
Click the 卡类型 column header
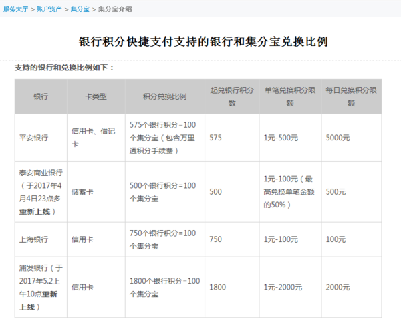tap(96, 96)
